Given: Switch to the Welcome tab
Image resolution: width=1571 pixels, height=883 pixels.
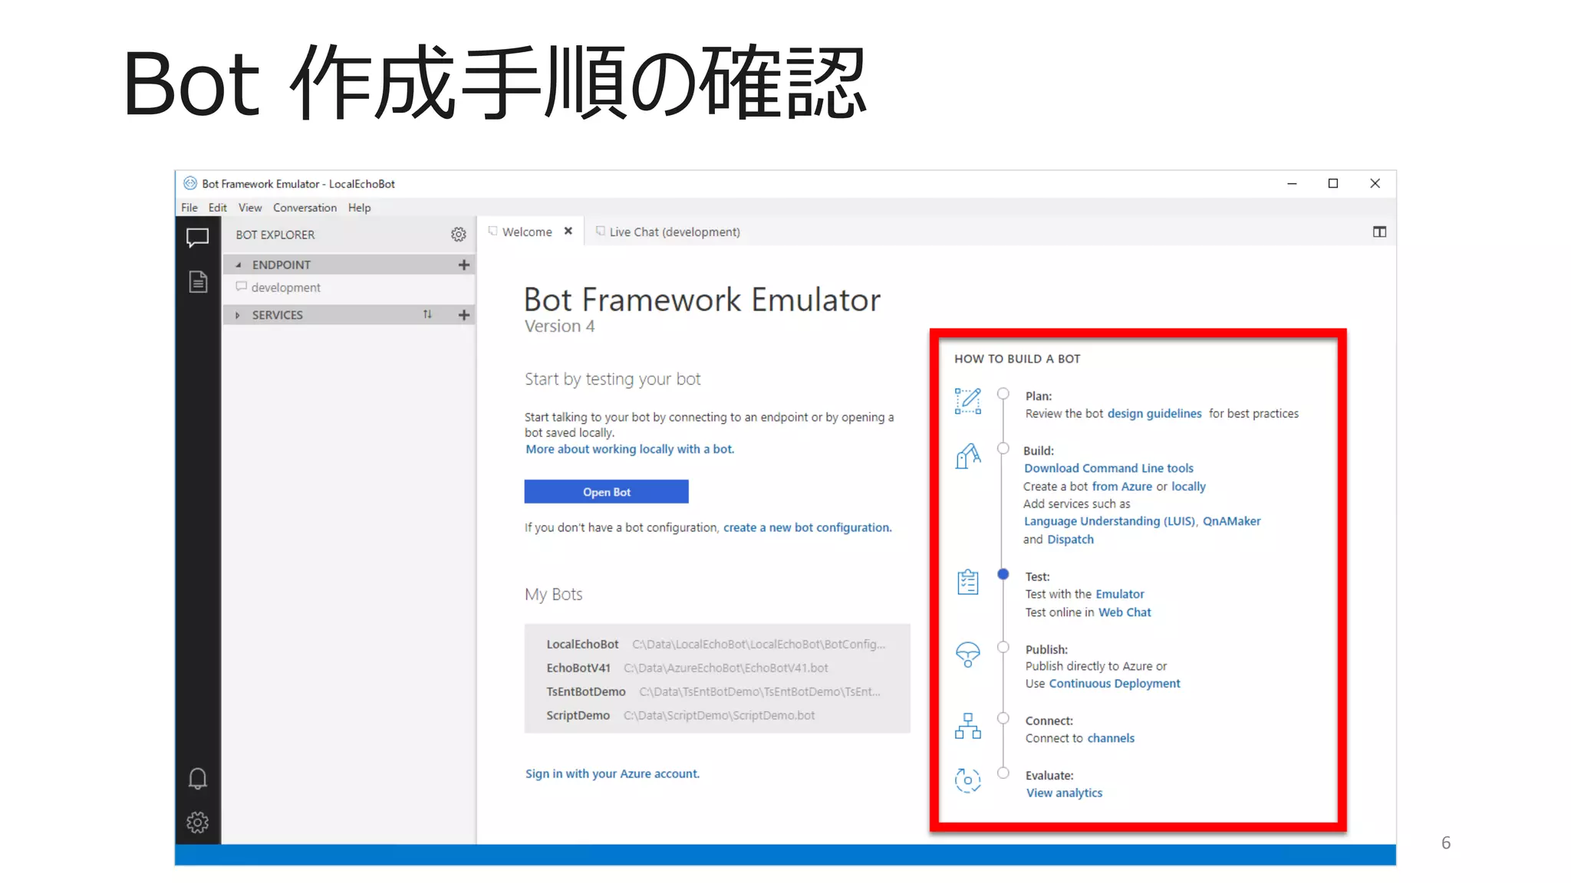Looking at the screenshot, I should pyautogui.click(x=527, y=231).
